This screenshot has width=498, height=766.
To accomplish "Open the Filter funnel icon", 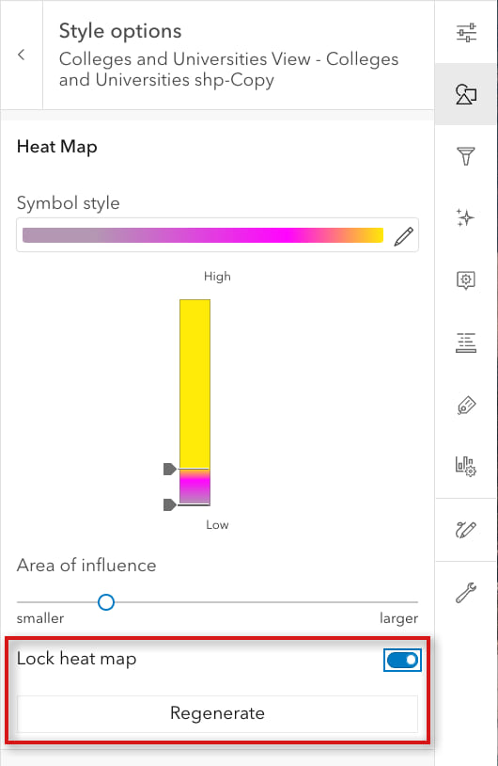I will [466, 156].
